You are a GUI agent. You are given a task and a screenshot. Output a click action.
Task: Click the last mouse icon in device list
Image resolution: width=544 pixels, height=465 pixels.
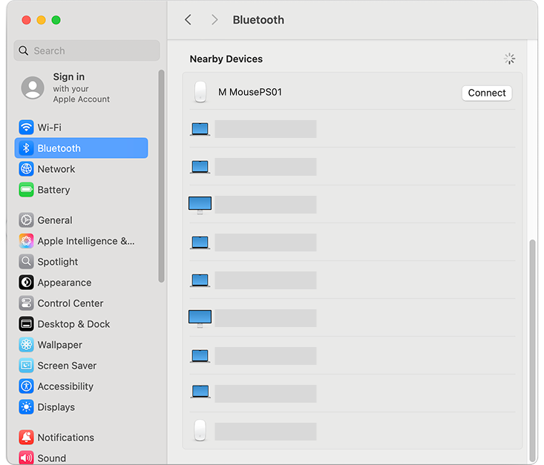tap(200, 430)
